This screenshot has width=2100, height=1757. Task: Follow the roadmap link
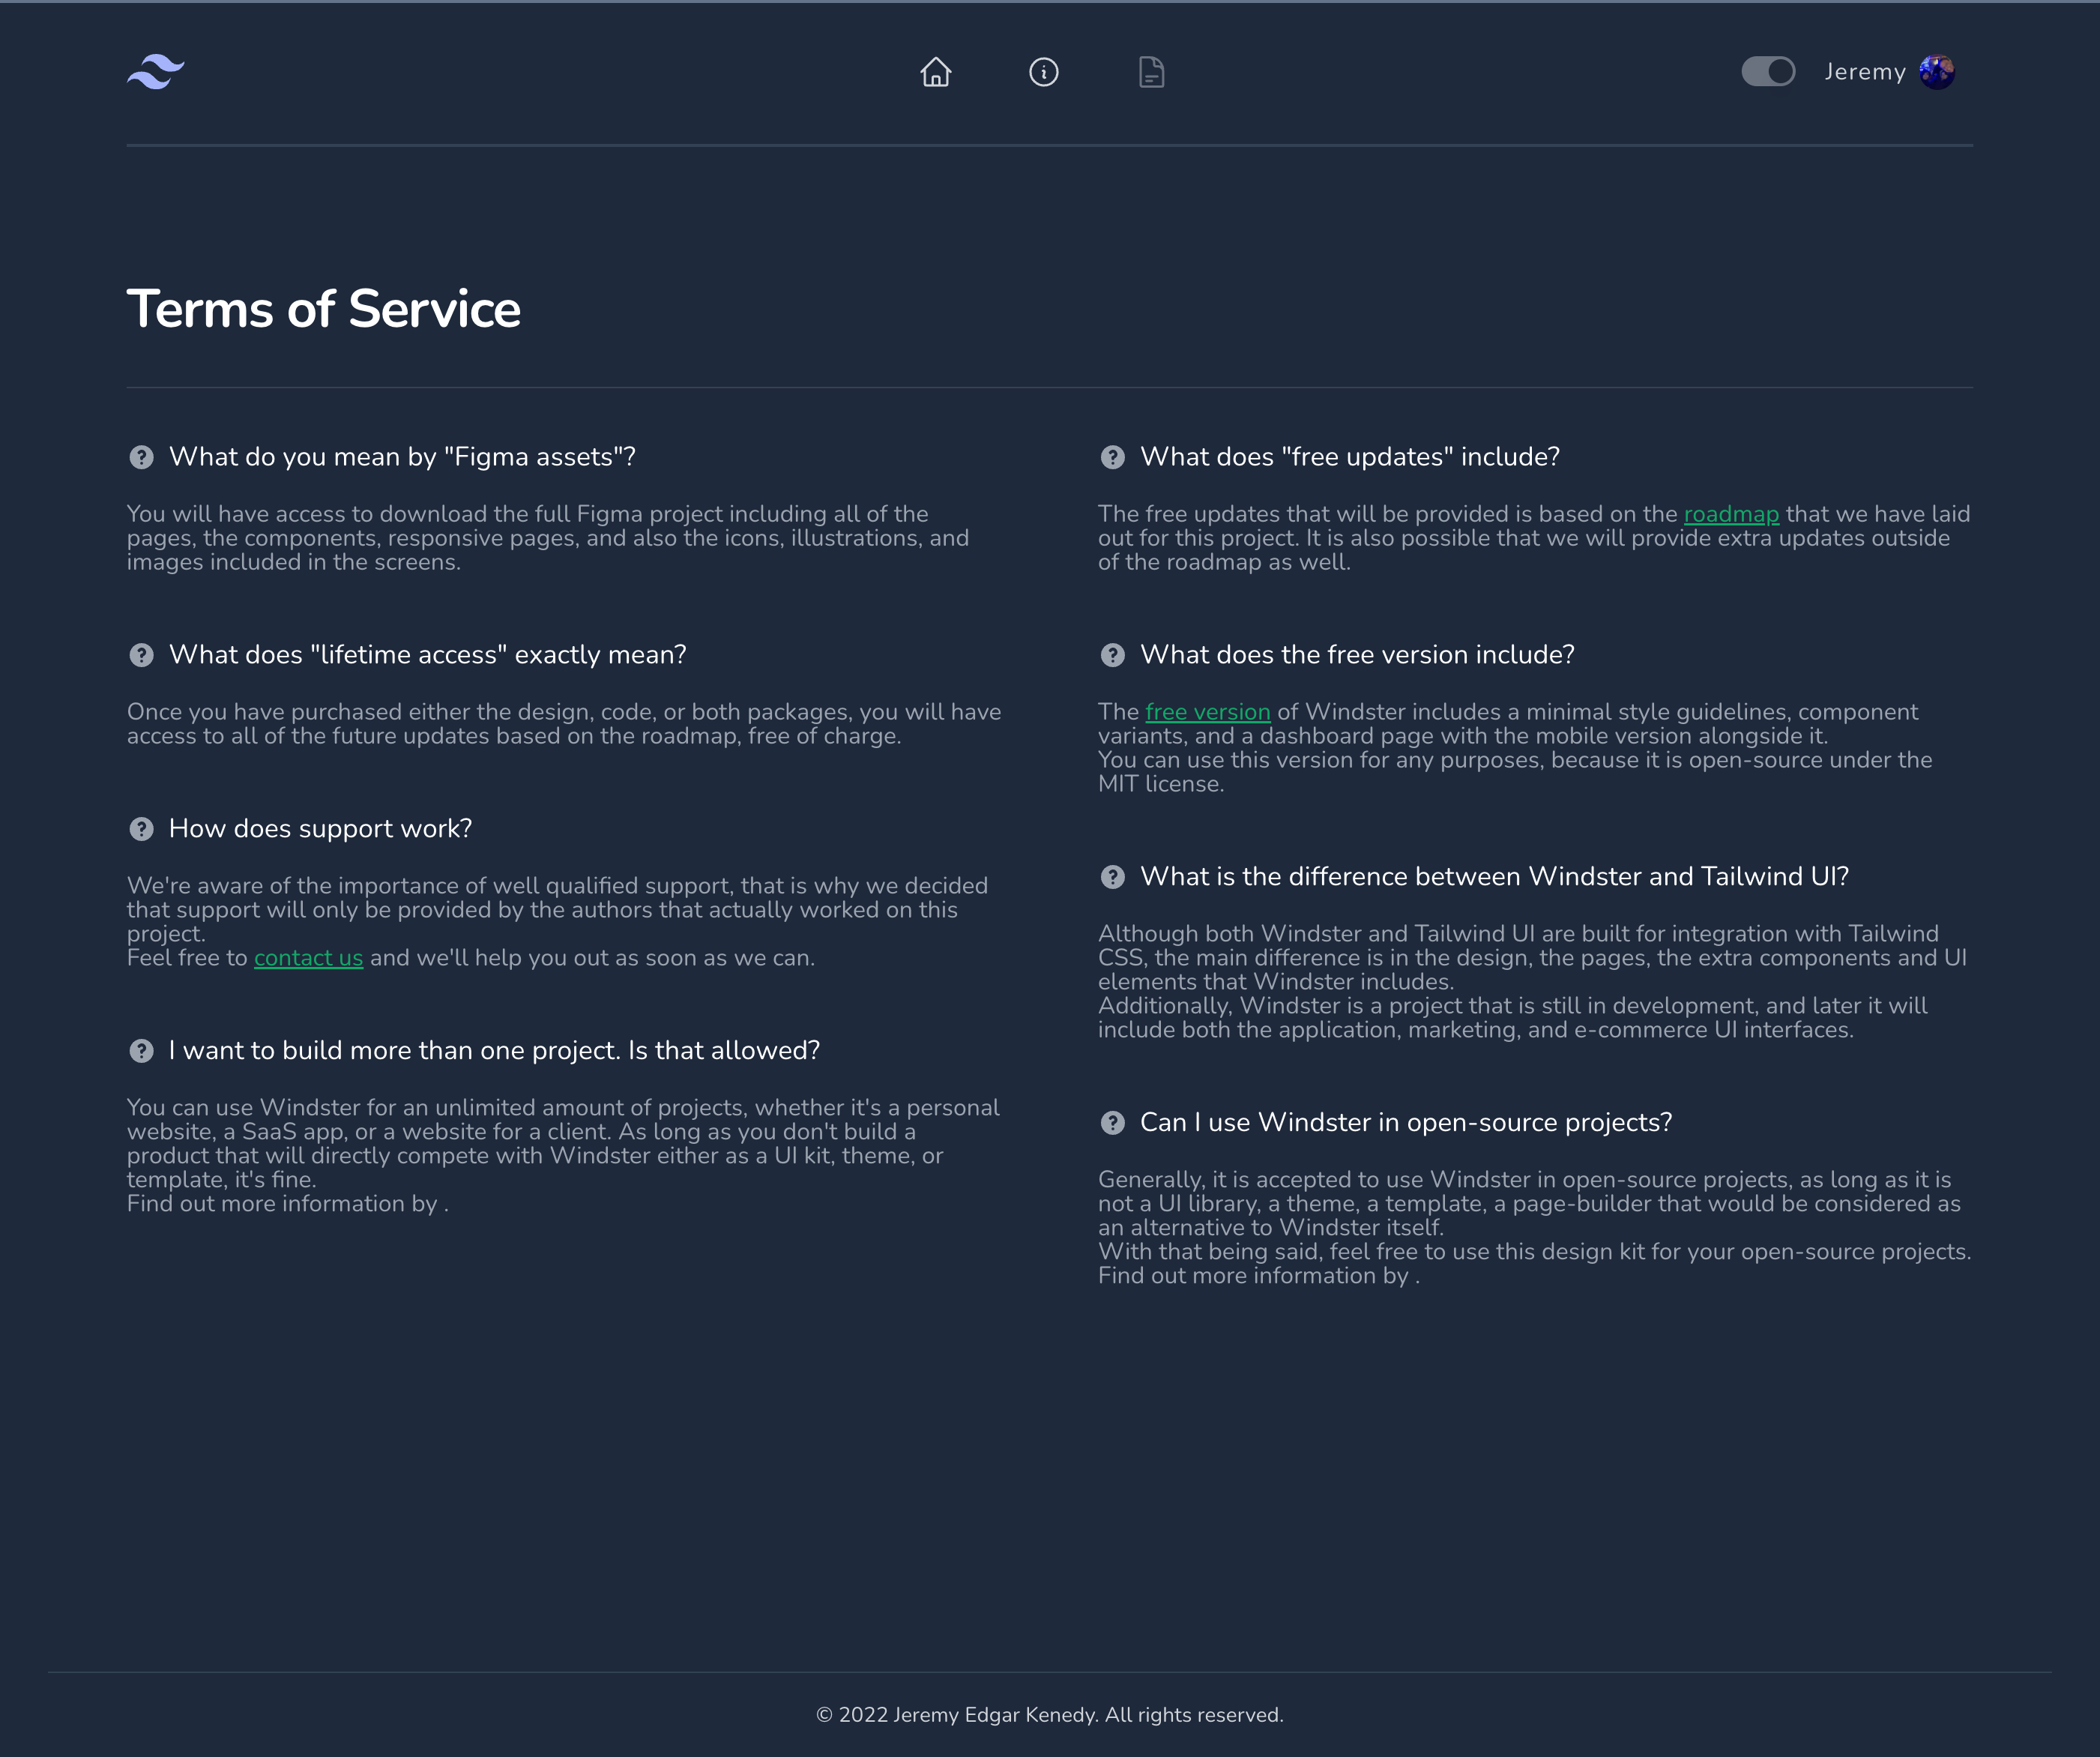pyautogui.click(x=1731, y=514)
